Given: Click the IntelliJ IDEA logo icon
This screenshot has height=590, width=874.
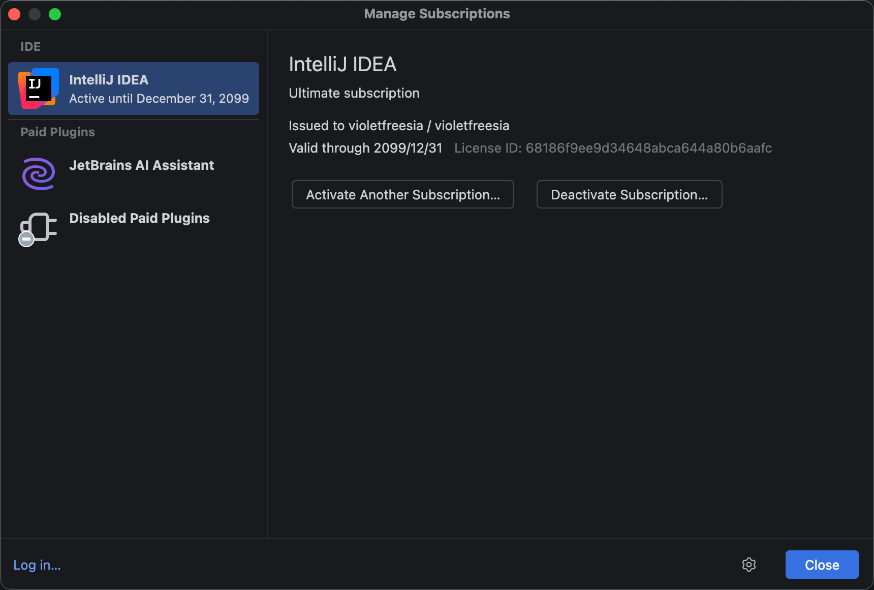Looking at the screenshot, I should pyautogui.click(x=38, y=88).
